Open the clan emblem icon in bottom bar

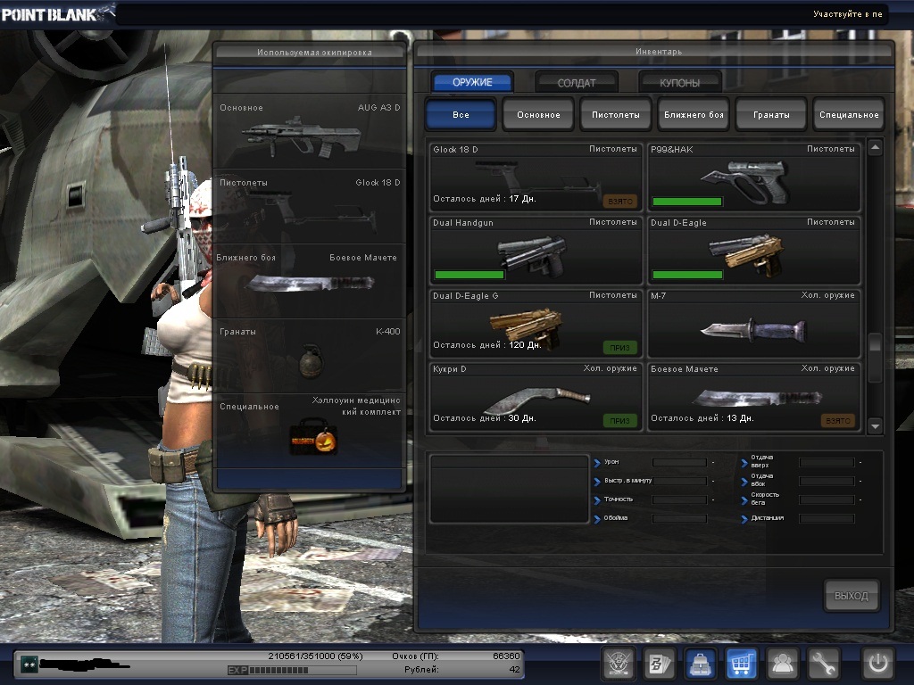[616, 663]
